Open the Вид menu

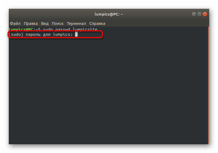coord(45,23)
